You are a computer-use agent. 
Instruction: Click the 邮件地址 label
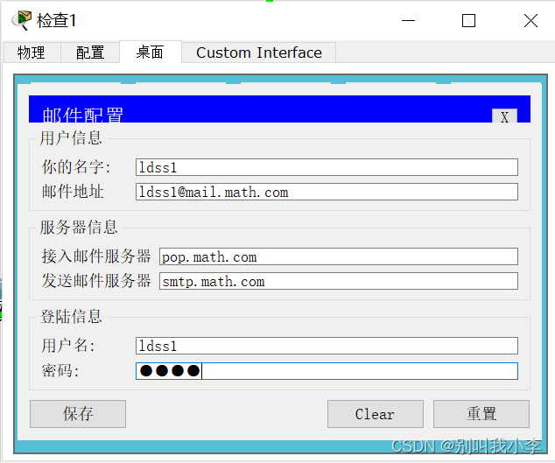[x=73, y=192]
